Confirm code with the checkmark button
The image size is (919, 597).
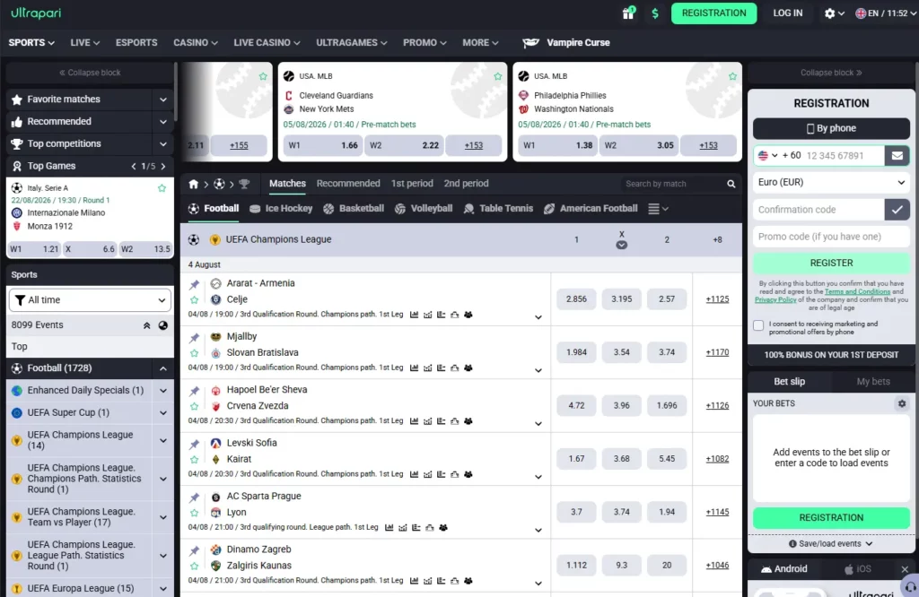pyautogui.click(x=897, y=210)
